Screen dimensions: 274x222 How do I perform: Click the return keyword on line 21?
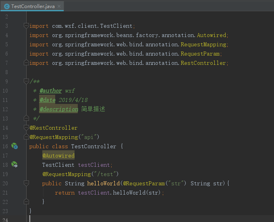point(64,193)
